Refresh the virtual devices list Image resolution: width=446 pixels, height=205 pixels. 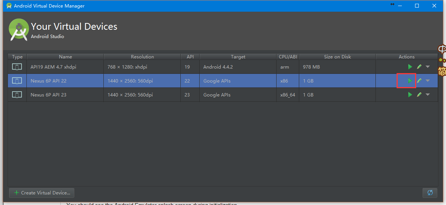(430, 193)
